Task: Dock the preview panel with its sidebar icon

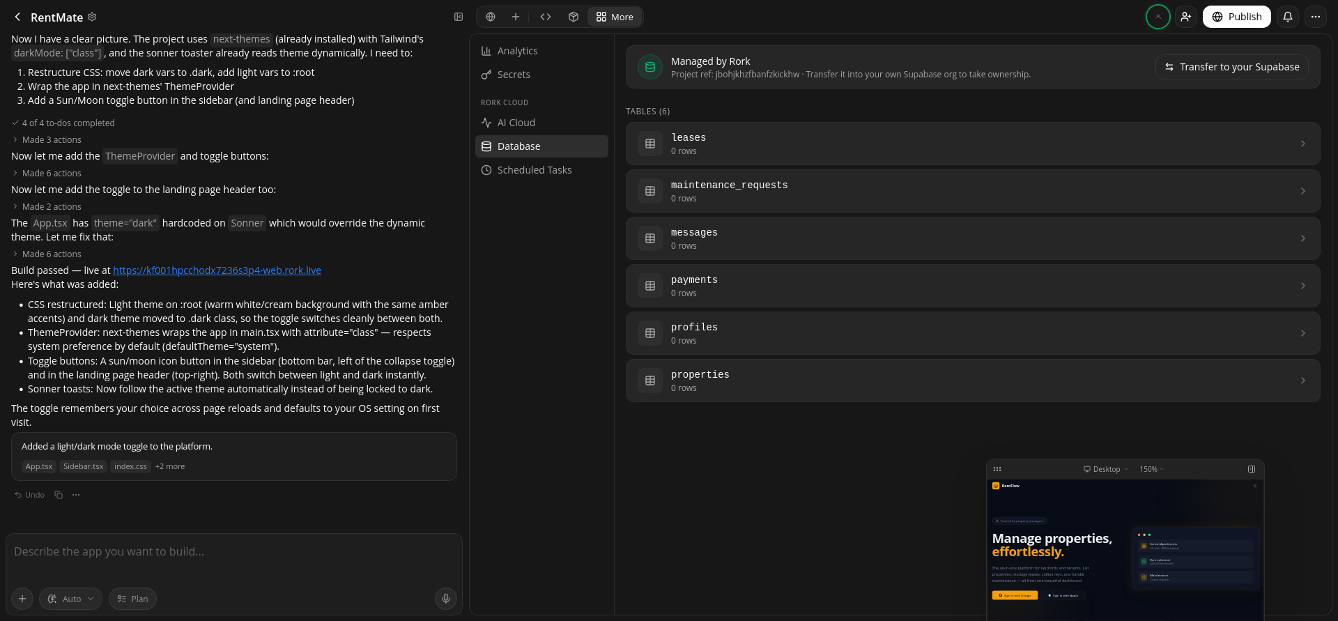Action: click(x=1252, y=469)
